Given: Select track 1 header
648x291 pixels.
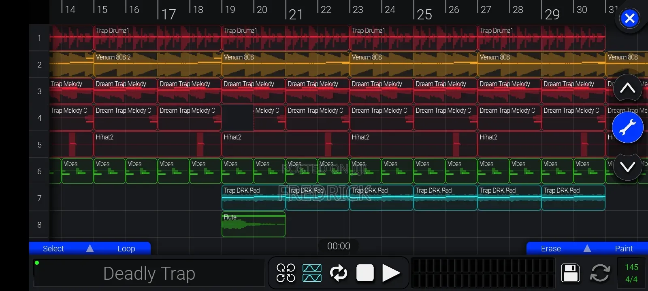Looking at the screenshot, I should (39, 38).
